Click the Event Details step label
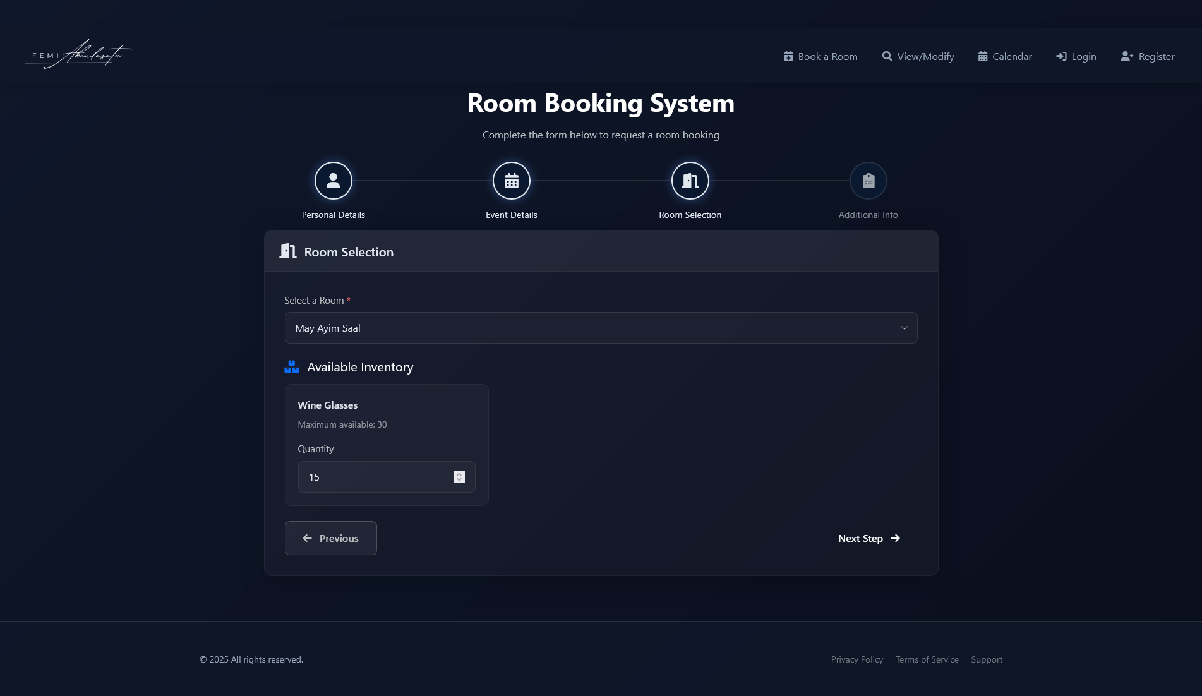 pyautogui.click(x=512, y=215)
